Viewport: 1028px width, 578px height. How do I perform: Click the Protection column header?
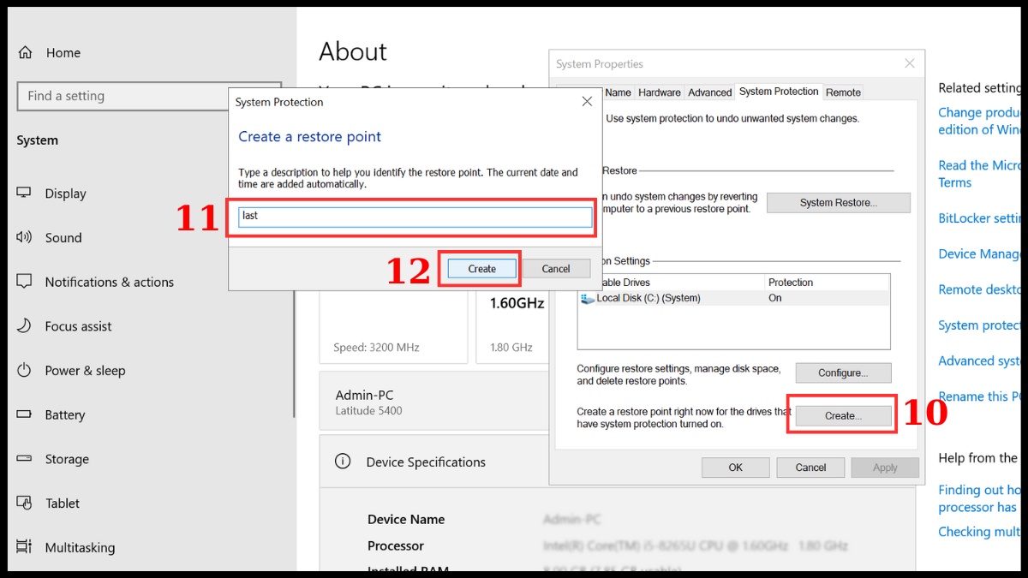point(827,283)
